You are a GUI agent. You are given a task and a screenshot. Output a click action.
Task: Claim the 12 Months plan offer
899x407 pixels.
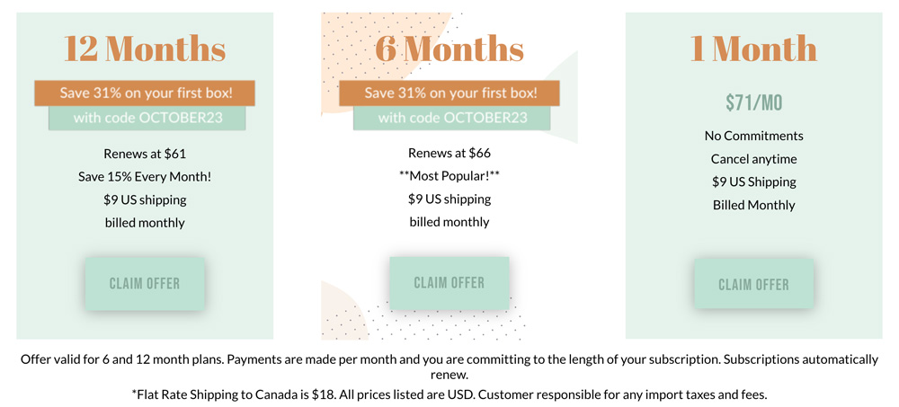pyautogui.click(x=145, y=284)
